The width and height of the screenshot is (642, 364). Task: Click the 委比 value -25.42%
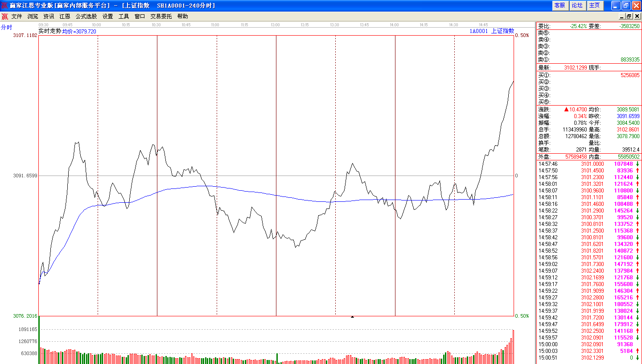coord(578,26)
